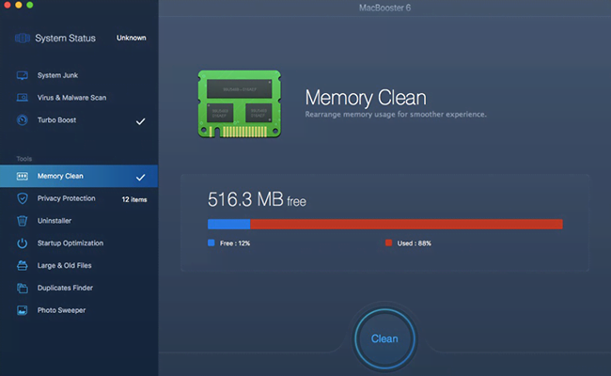The width and height of the screenshot is (611, 376).
Task: Click the Turbo Boost checkmark
Action: (x=140, y=121)
